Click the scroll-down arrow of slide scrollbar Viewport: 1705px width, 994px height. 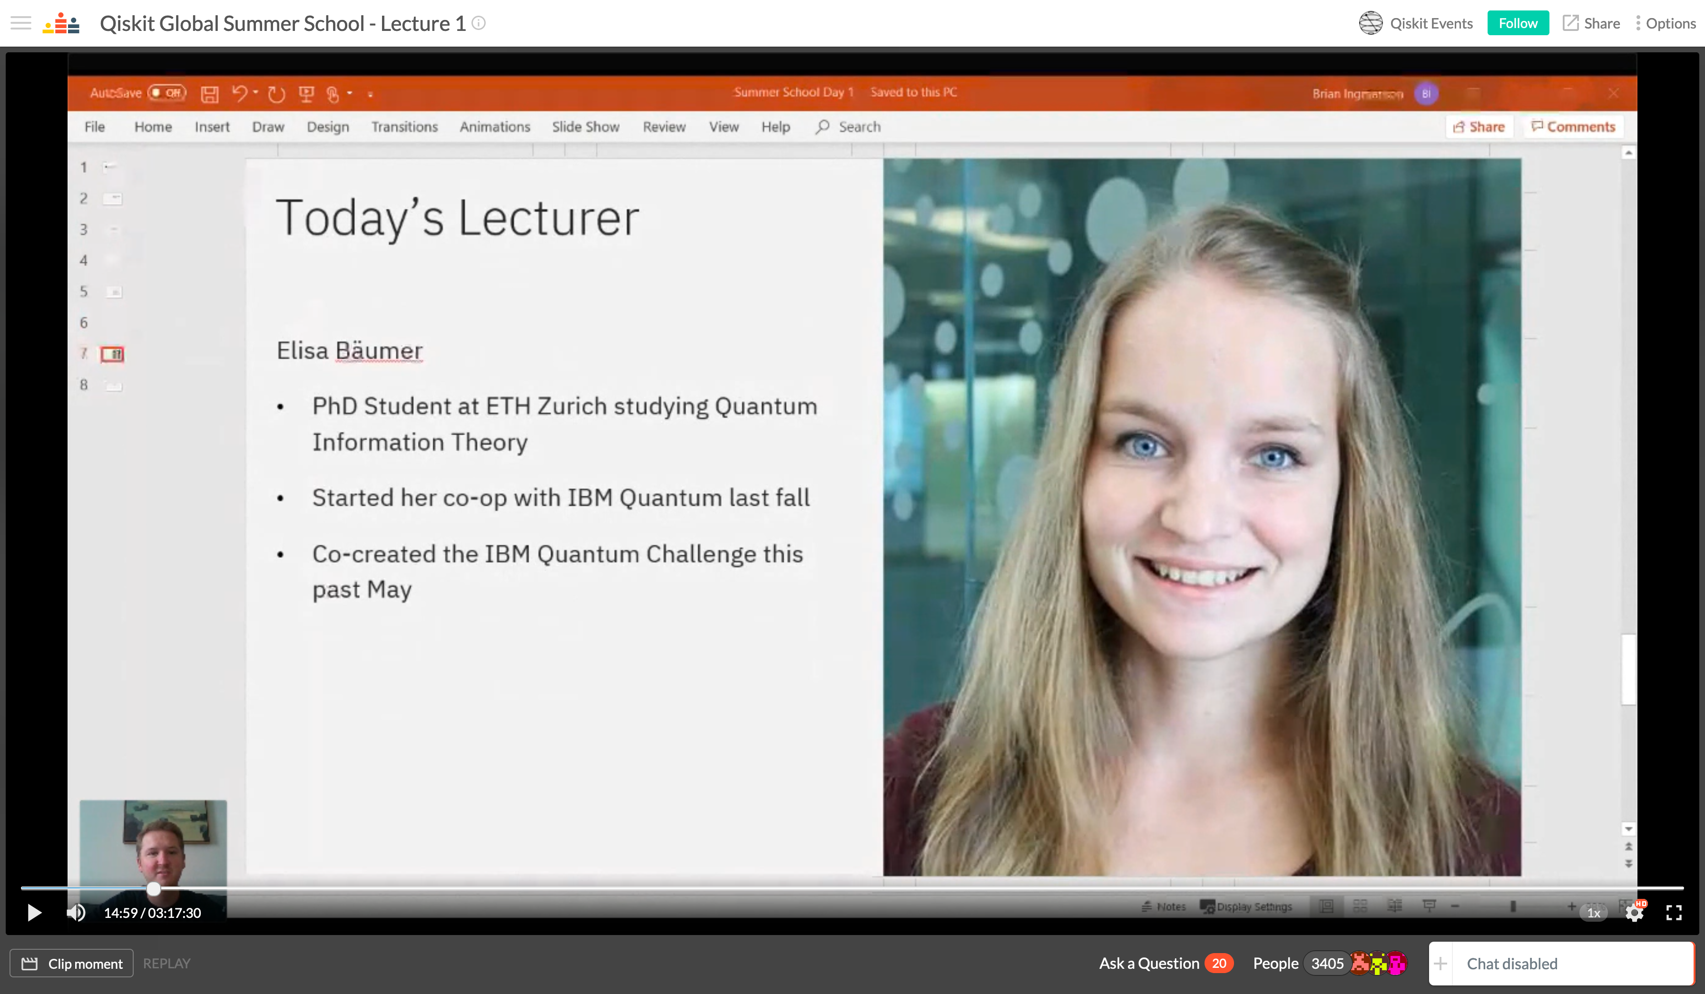[x=1628, y=828]
